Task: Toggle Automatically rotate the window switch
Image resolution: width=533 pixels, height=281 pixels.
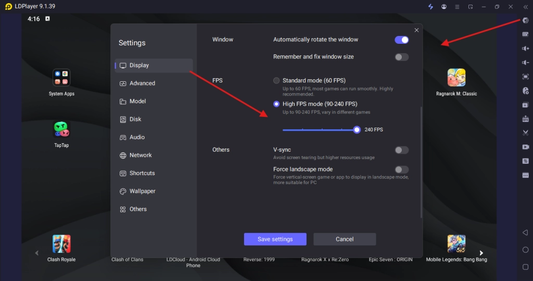Action: pos(401,40)
